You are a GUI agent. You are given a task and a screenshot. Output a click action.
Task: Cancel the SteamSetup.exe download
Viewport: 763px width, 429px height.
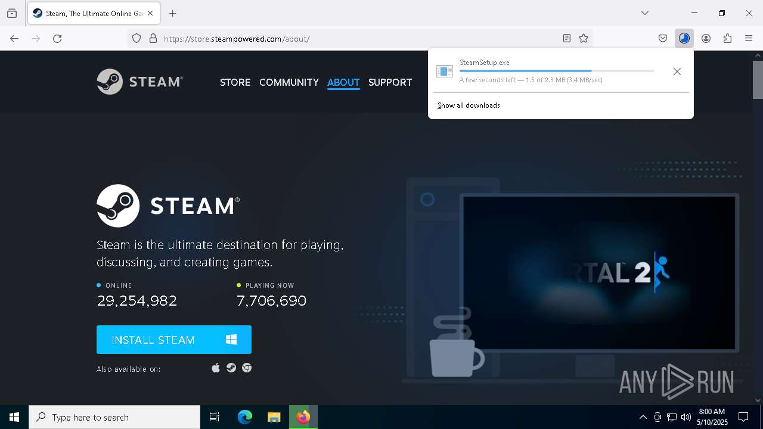point(677,71)
